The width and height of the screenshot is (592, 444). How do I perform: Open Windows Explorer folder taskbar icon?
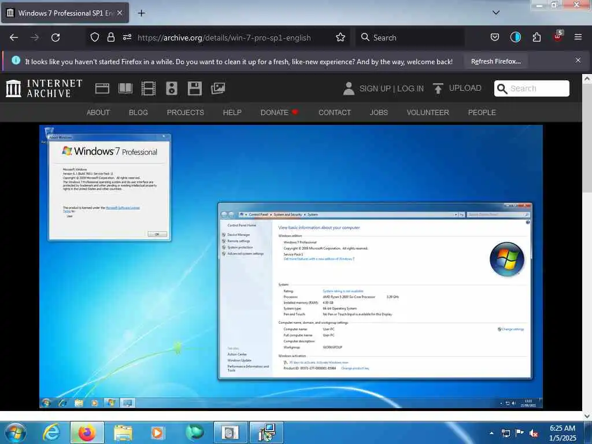[123, 434]
